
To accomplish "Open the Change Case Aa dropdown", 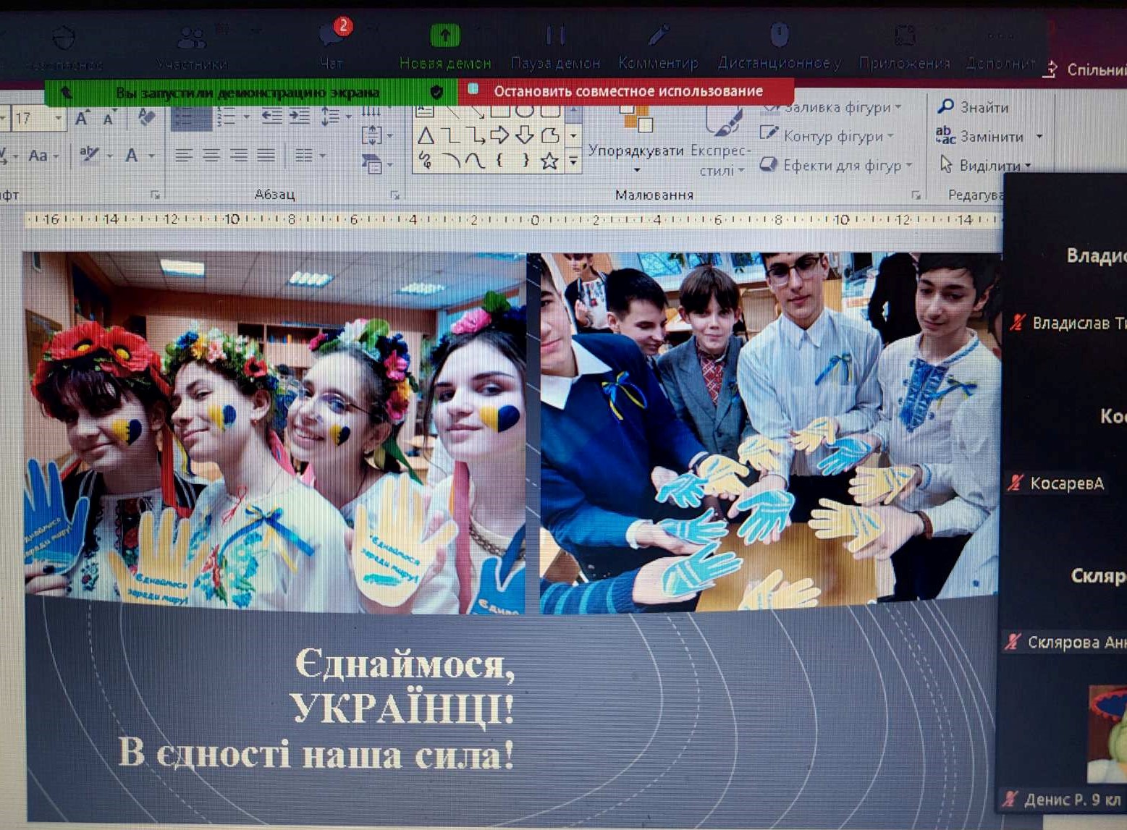I will point(43,156).
